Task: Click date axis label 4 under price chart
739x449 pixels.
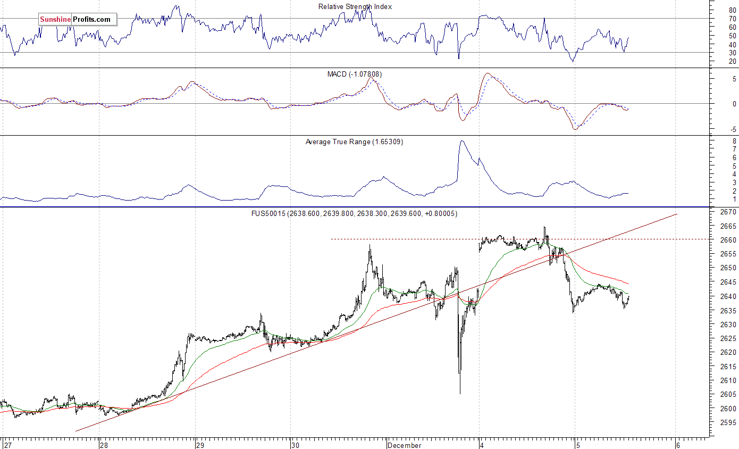Action: point(482,445)
